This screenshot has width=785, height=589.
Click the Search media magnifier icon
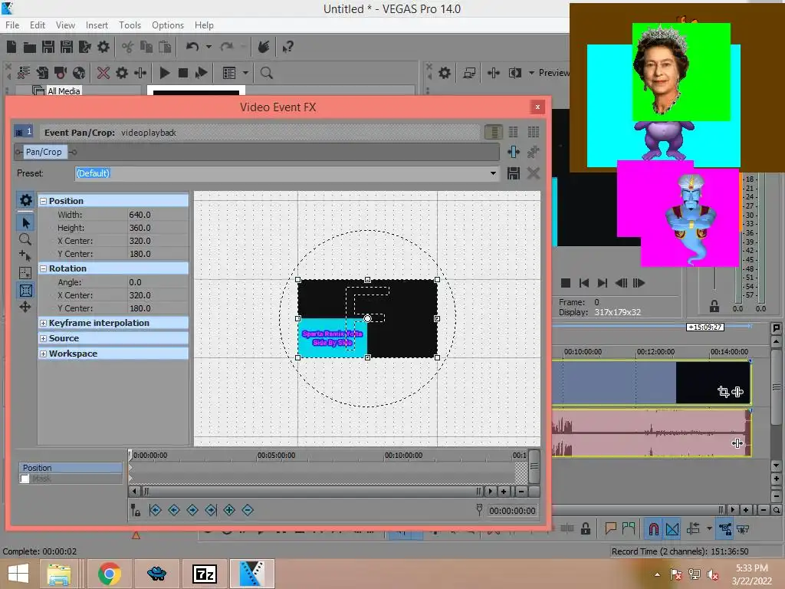266,73
